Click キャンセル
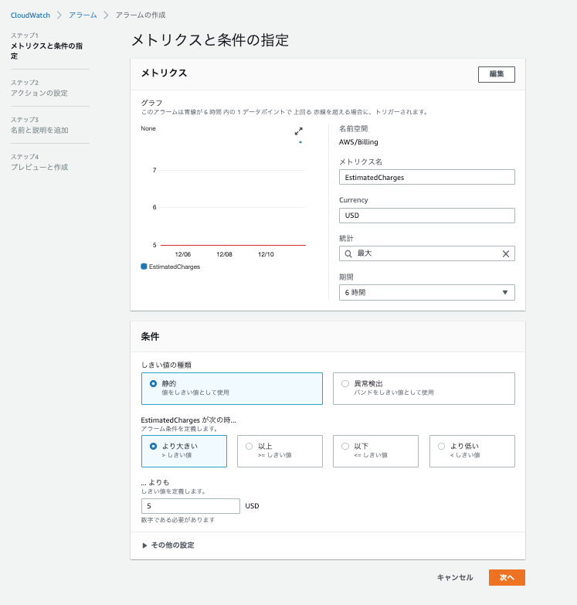This screenshot has height=605, width=577. tap(455, 578)
